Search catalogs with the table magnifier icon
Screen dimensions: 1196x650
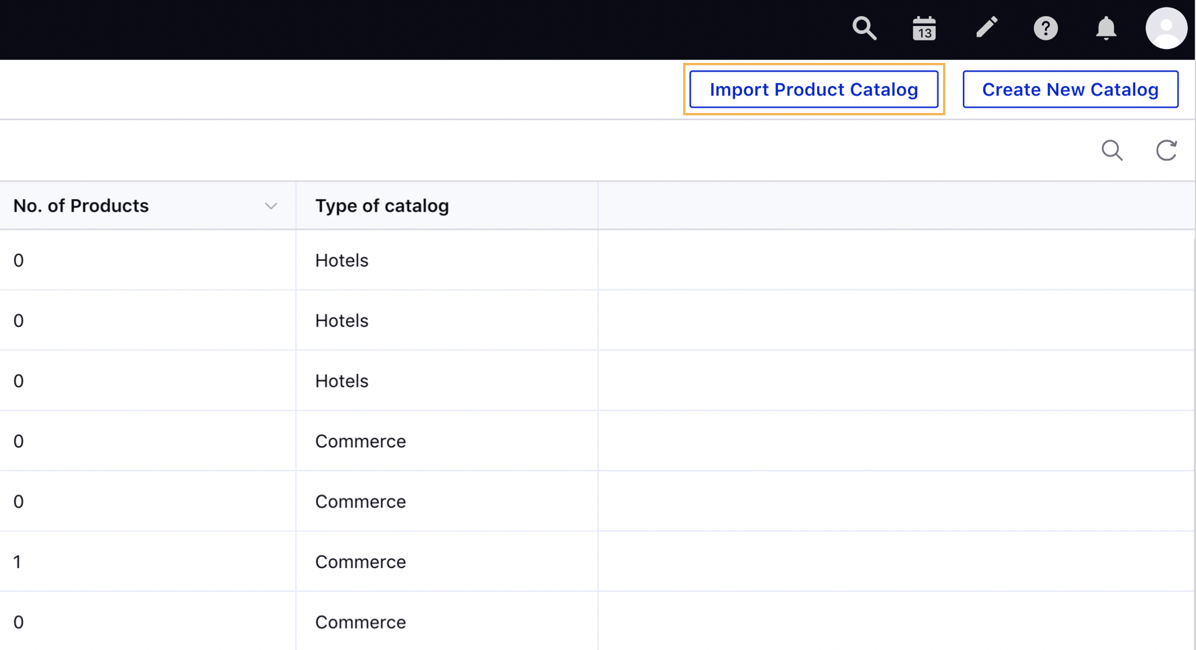[x=1112, y=150]
